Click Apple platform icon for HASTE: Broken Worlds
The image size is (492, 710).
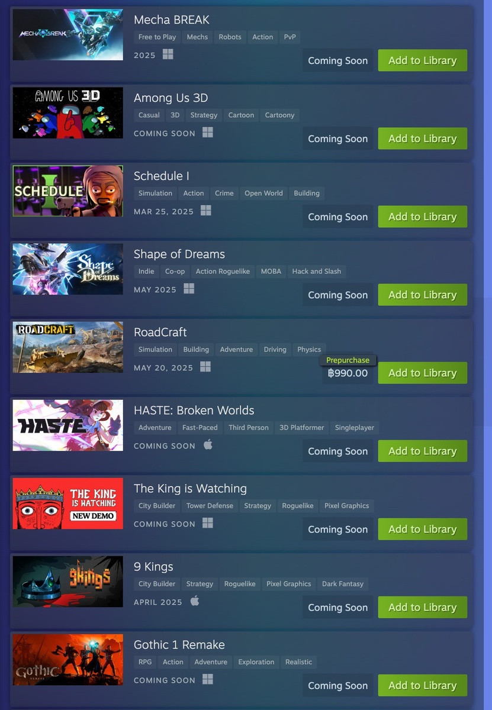pos(208,445)
